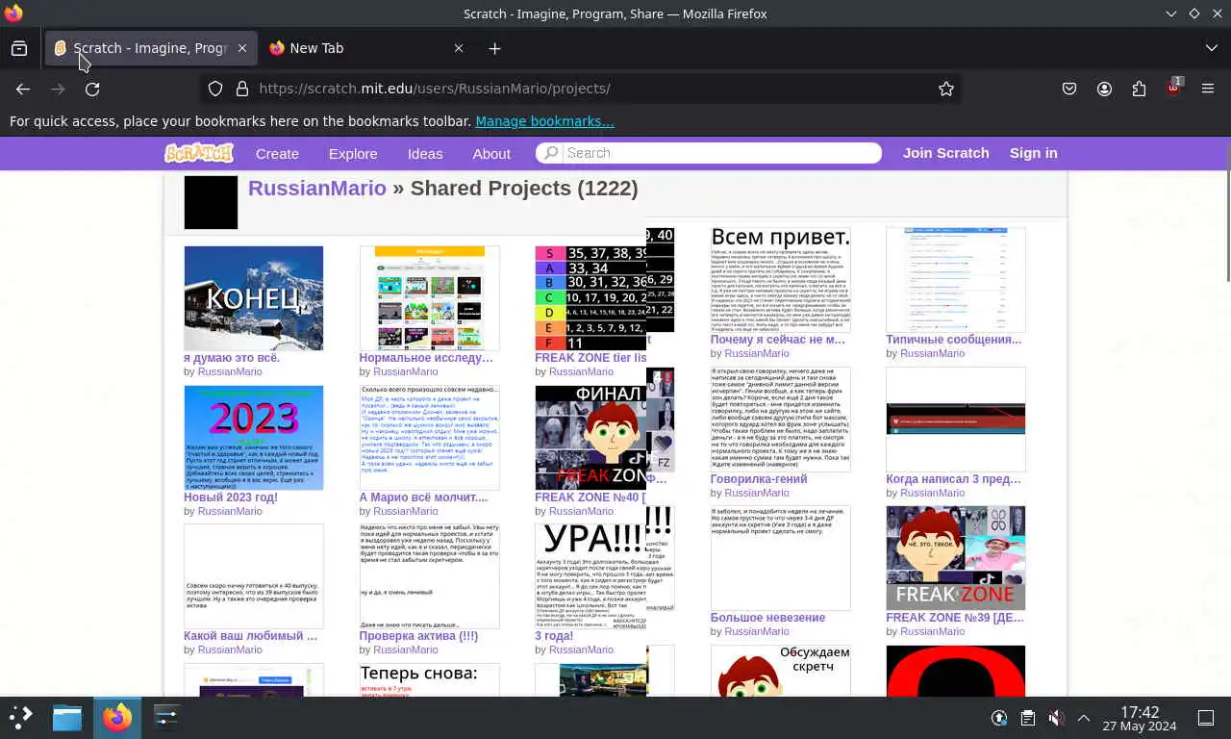Open the Нормальное исследу… project link

tap(426, 358)
